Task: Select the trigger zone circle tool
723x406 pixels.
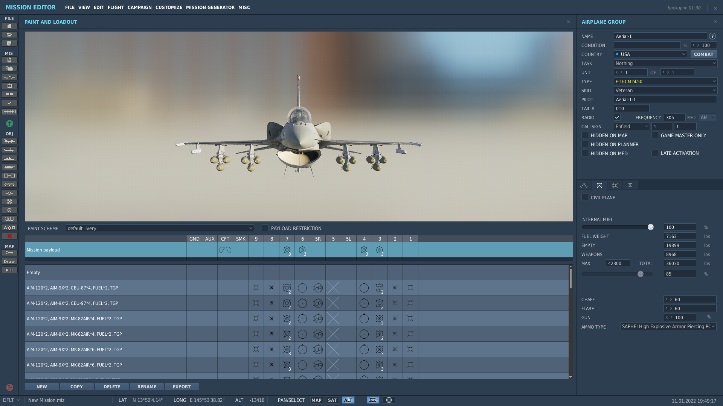Action: coord(9,201)
